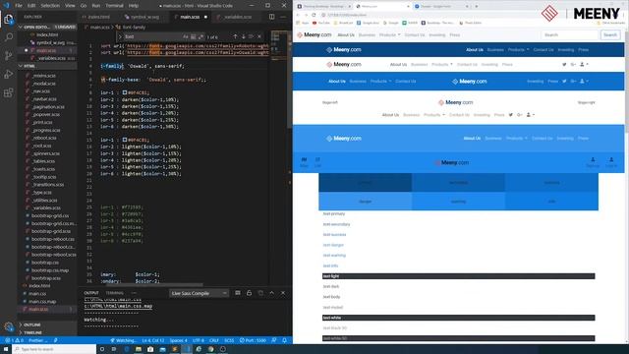The width and height of the screenshot is (629, 354).
Task: Open notifications bell in status bar
Action: click(284, 340)
